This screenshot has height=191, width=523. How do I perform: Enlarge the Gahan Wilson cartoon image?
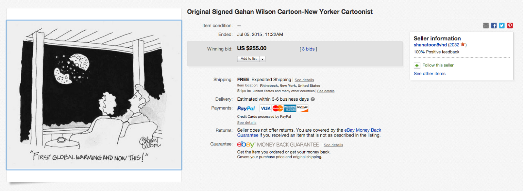94,95
